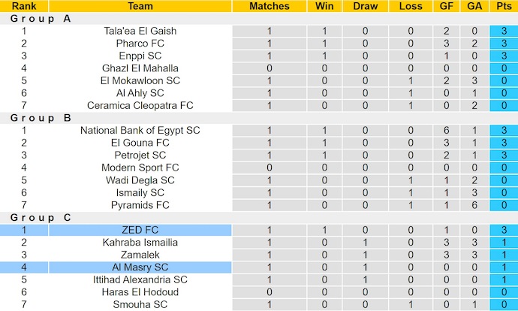Open the Zamalek team link
The image size is (518, 311).
(140, 255)
